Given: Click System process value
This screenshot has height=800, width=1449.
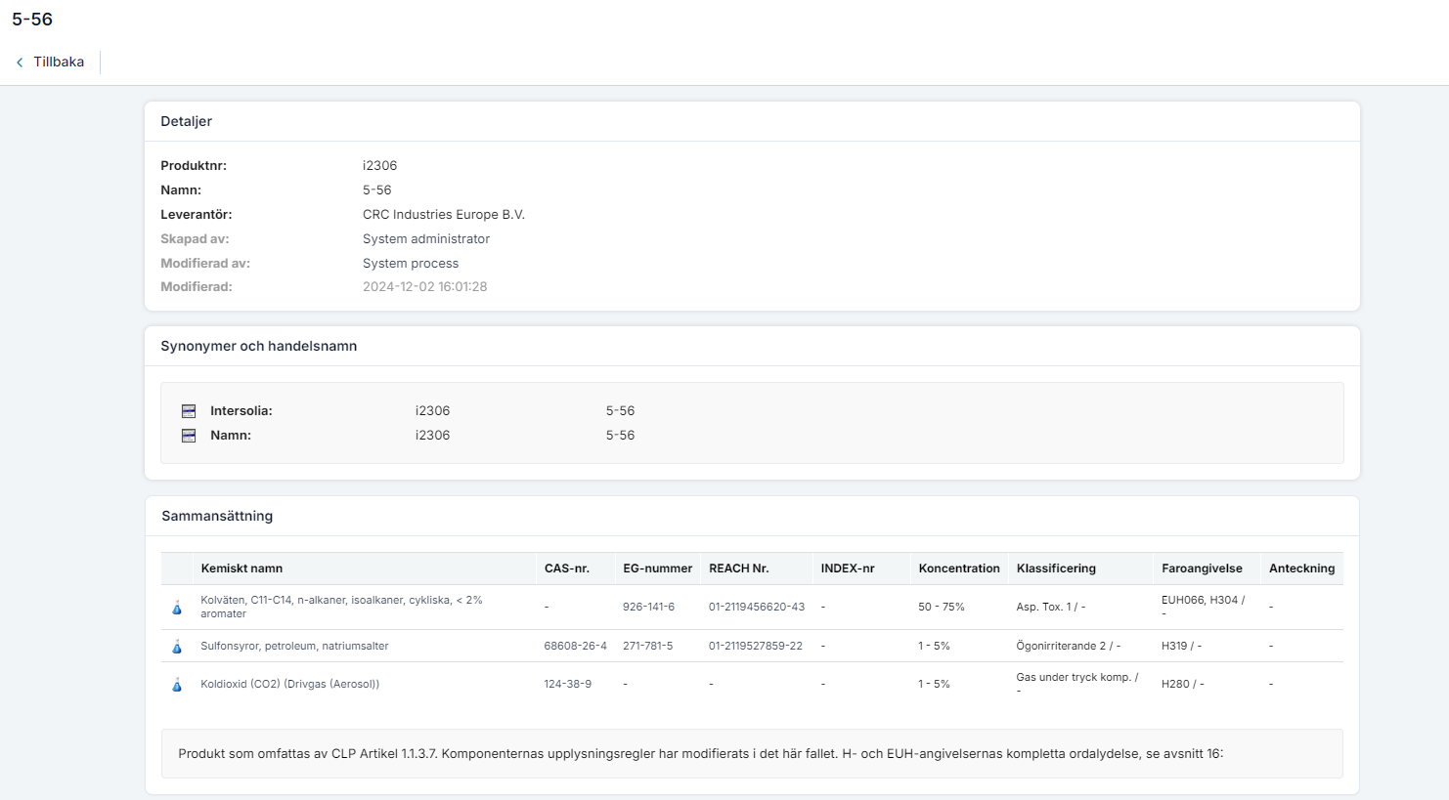Looking at the screenshot, I should coord(411,264).
